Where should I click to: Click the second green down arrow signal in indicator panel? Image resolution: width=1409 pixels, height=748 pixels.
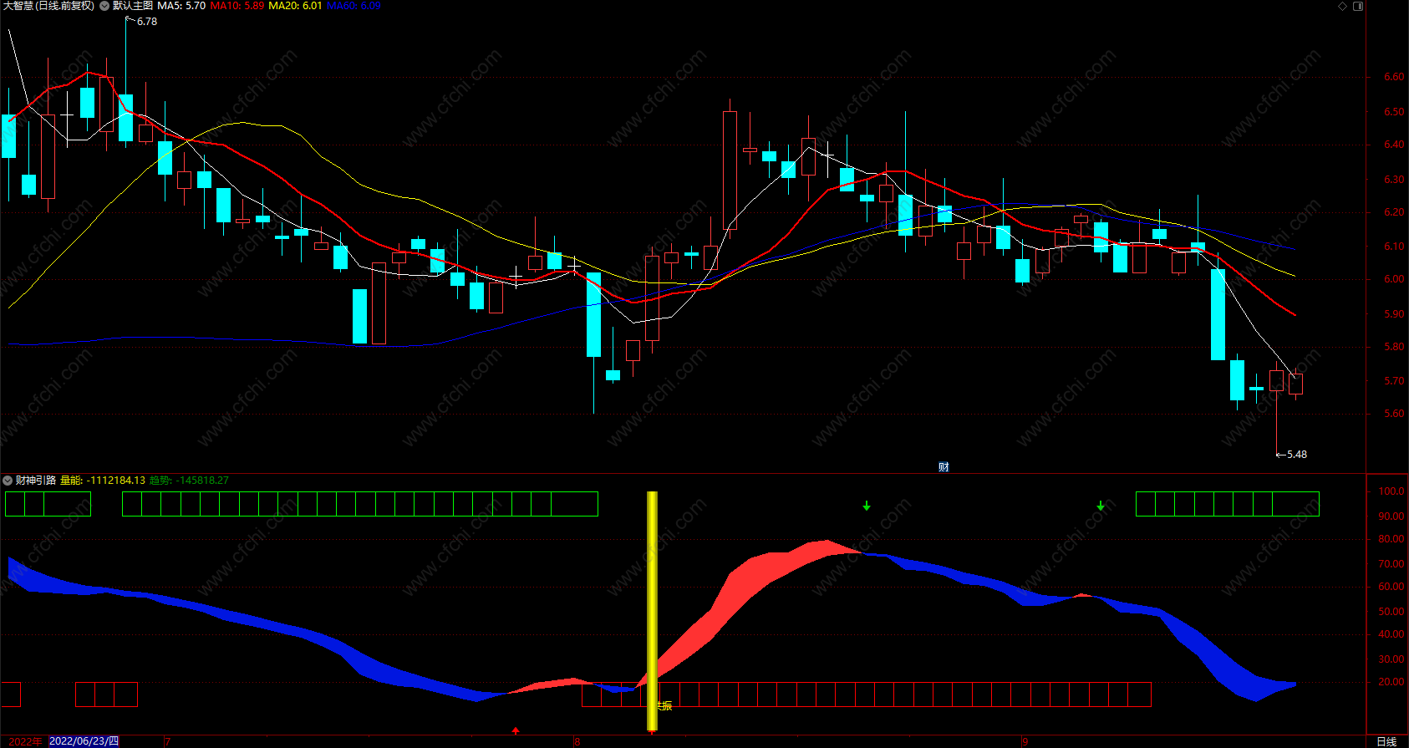coord(1101,506)
